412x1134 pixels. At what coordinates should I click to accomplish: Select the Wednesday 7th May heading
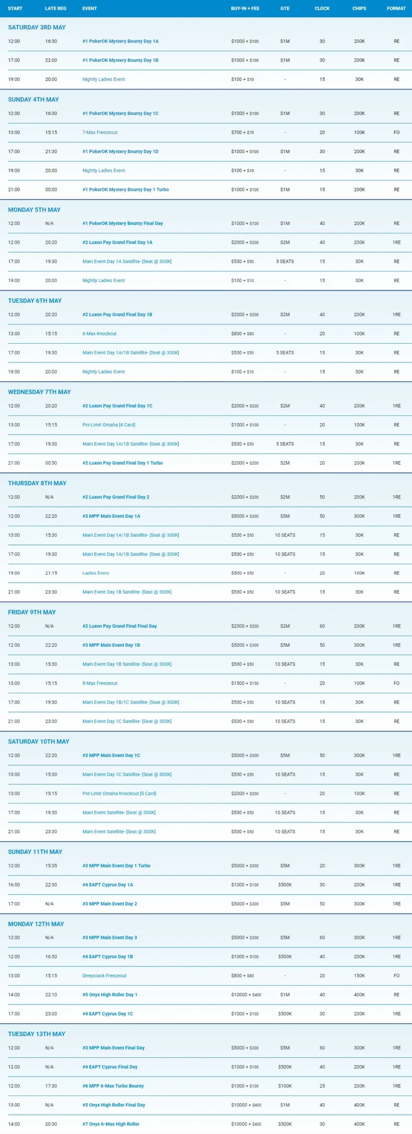[x=39, y=392]
